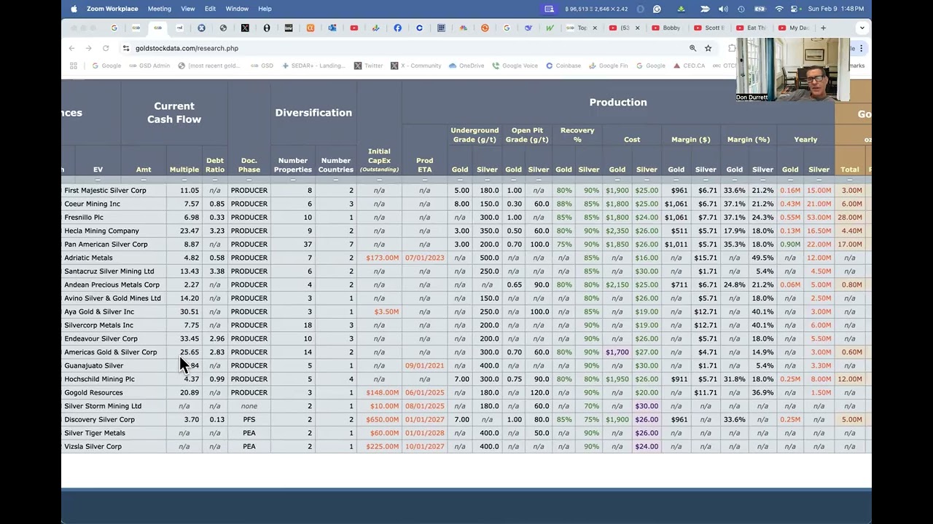Click Adriatic Metals $173.00M CapEx value
This screenshot has height=524, width=933.
pos(383,258)
